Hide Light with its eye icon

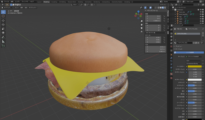[201, 19]
